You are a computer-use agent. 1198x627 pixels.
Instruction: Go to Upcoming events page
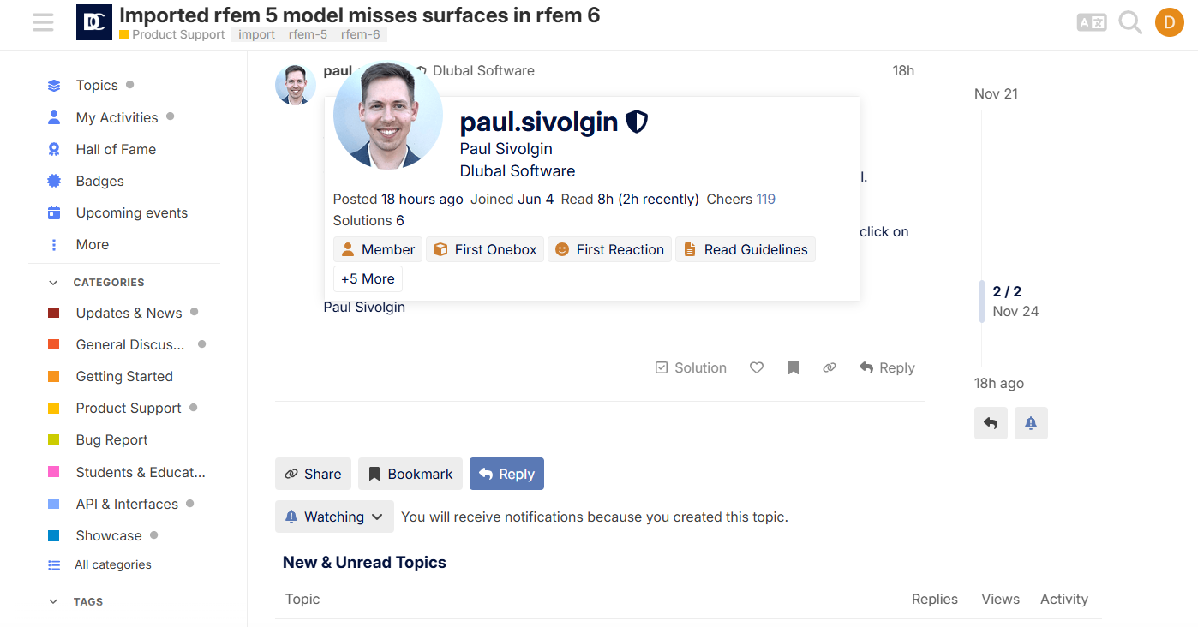[x=131, y=212]
